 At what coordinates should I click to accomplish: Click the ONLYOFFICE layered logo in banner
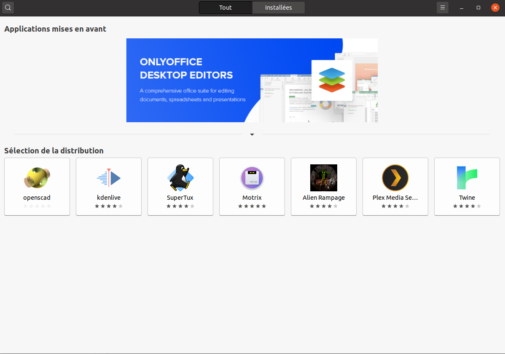tap(332, 80)
